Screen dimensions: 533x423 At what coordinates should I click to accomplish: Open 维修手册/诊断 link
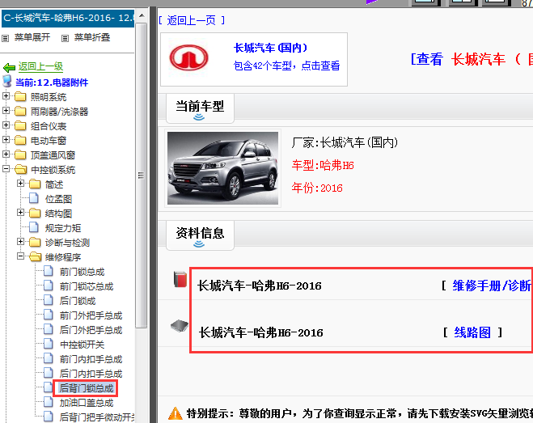(492, 286)
